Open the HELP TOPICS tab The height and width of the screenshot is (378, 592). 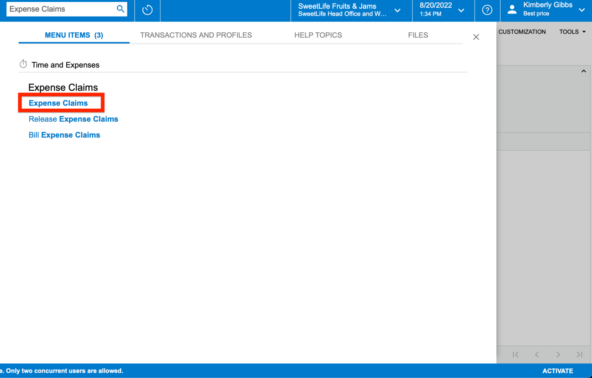point(318,35)
